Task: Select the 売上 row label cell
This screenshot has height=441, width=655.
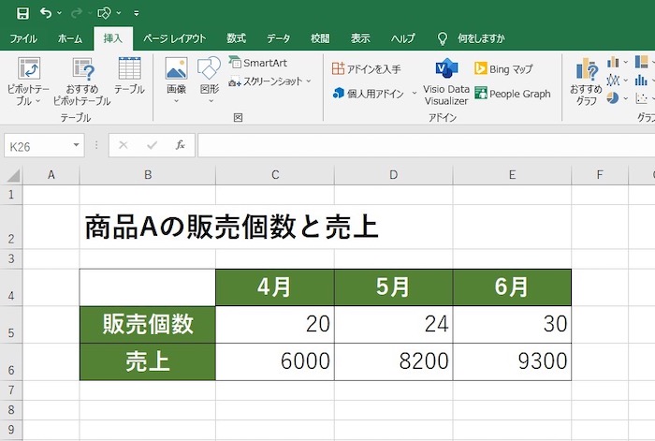Action: click(148, 362)
